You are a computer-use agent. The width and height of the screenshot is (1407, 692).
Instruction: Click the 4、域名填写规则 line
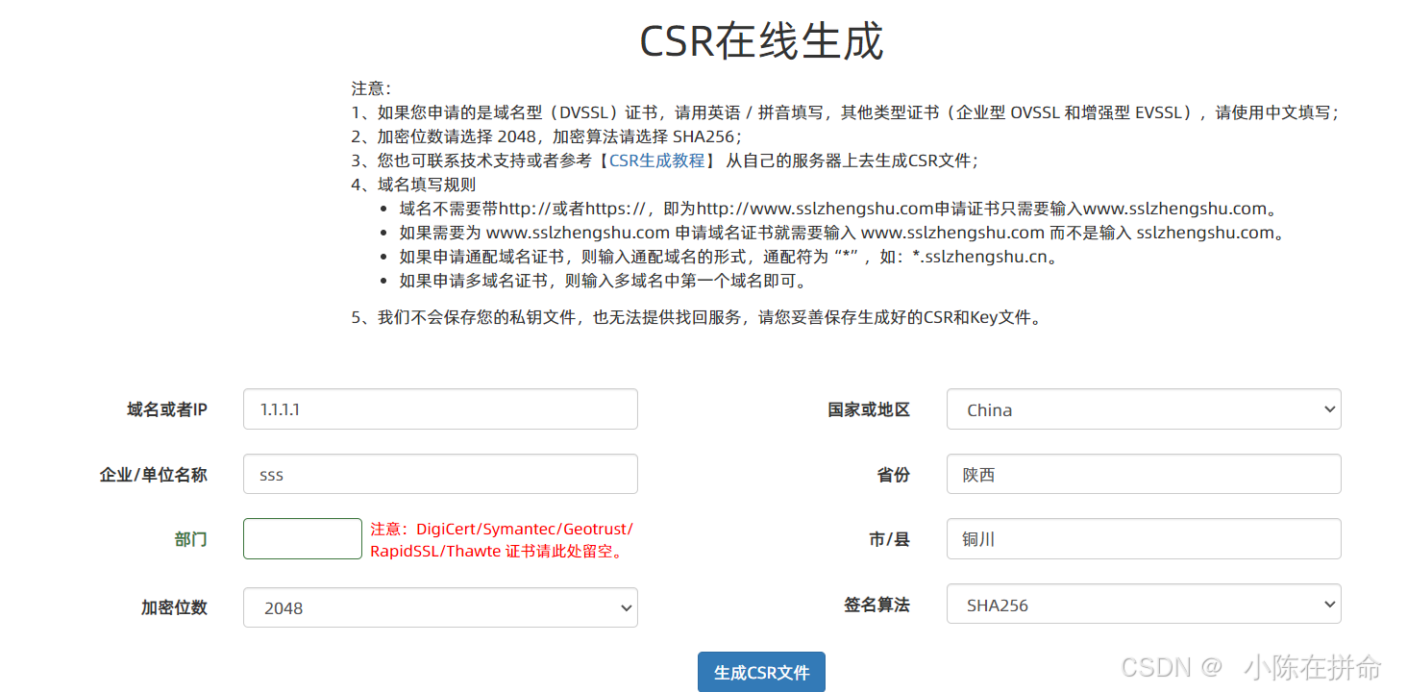click(414, 185)
